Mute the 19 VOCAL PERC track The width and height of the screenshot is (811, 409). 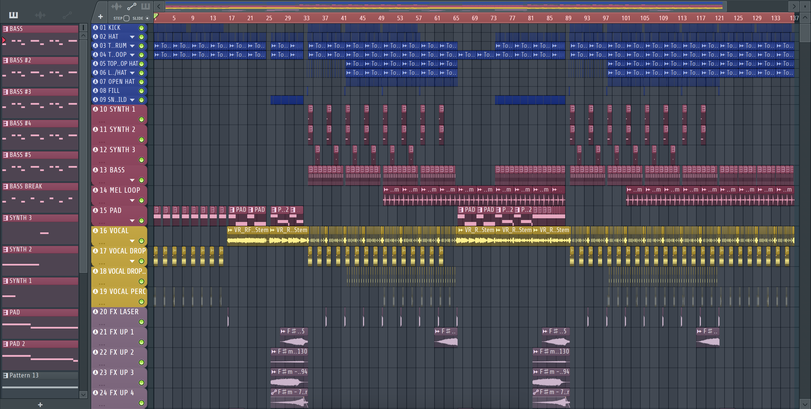pyautogui.click(x=142, y=302)
